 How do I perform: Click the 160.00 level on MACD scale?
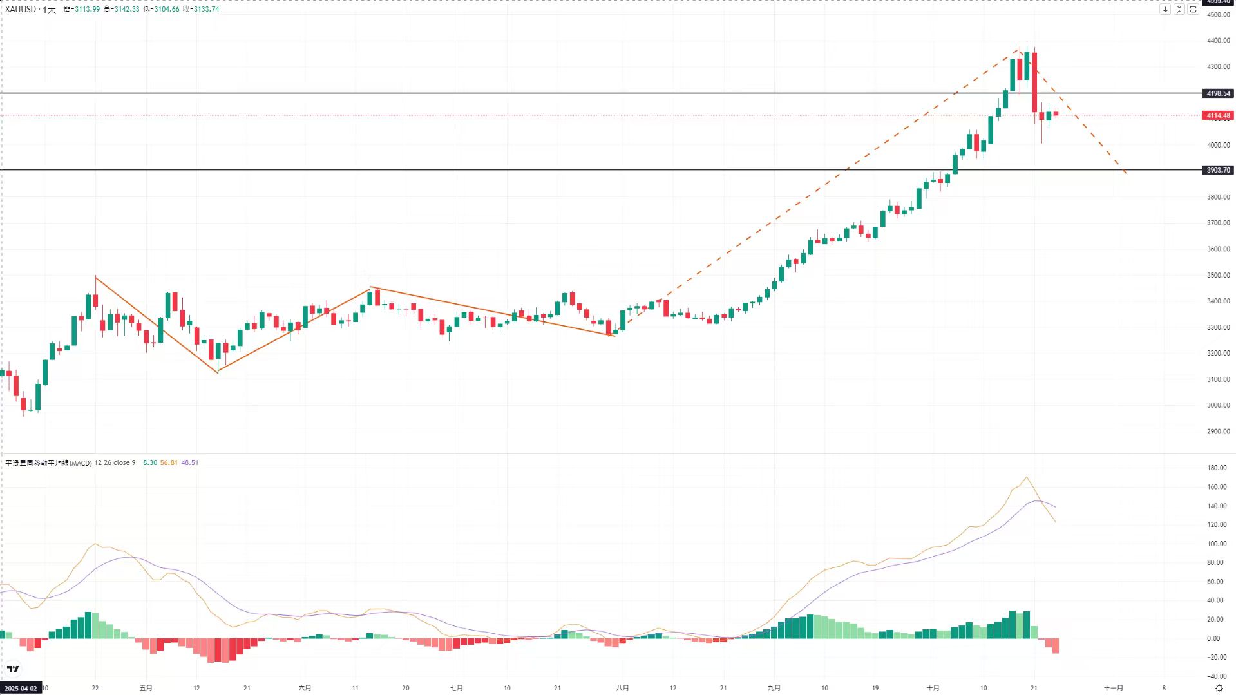tap(1217, 487)
